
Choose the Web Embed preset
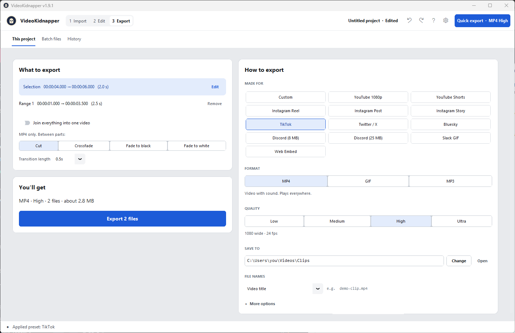click(286, 151)
